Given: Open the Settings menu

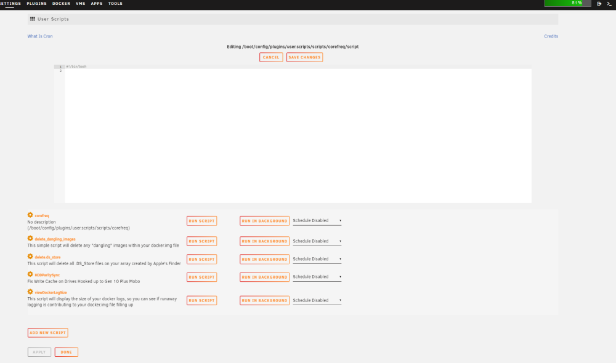Looking at the screenshot, I should [10, 4].
